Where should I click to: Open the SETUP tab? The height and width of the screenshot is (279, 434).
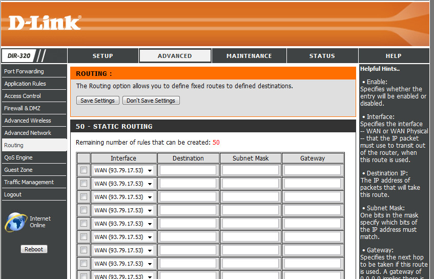click(102, 56)
